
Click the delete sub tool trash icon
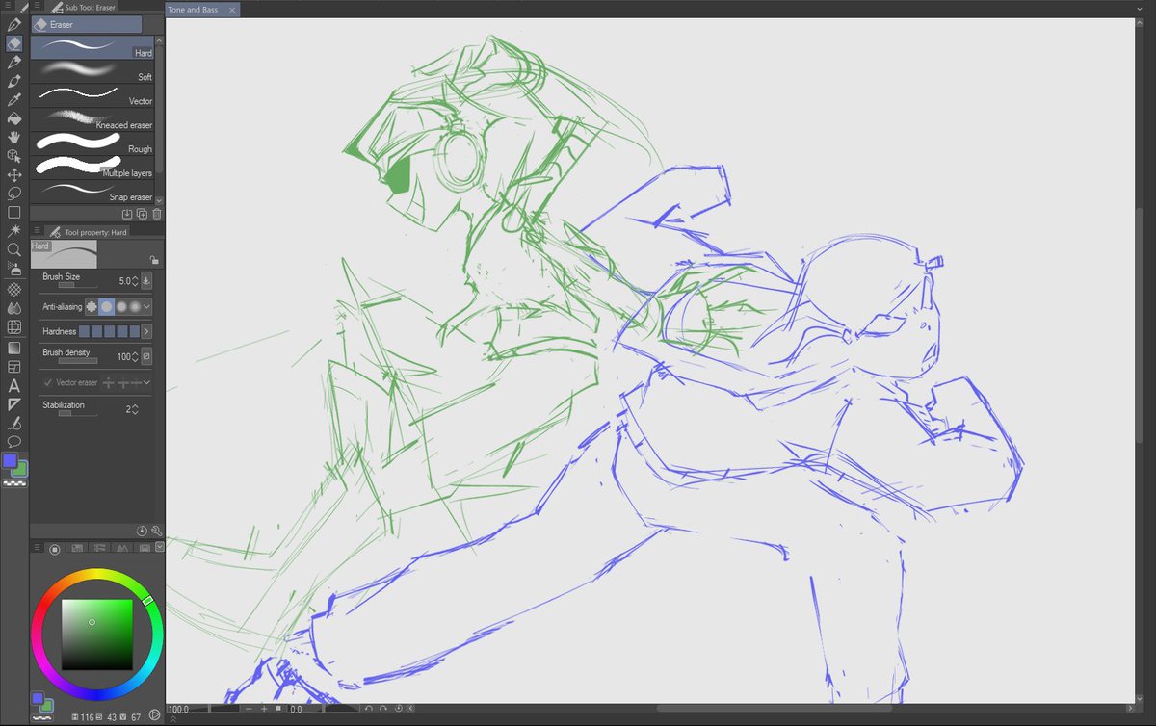[x=157, y=214]
